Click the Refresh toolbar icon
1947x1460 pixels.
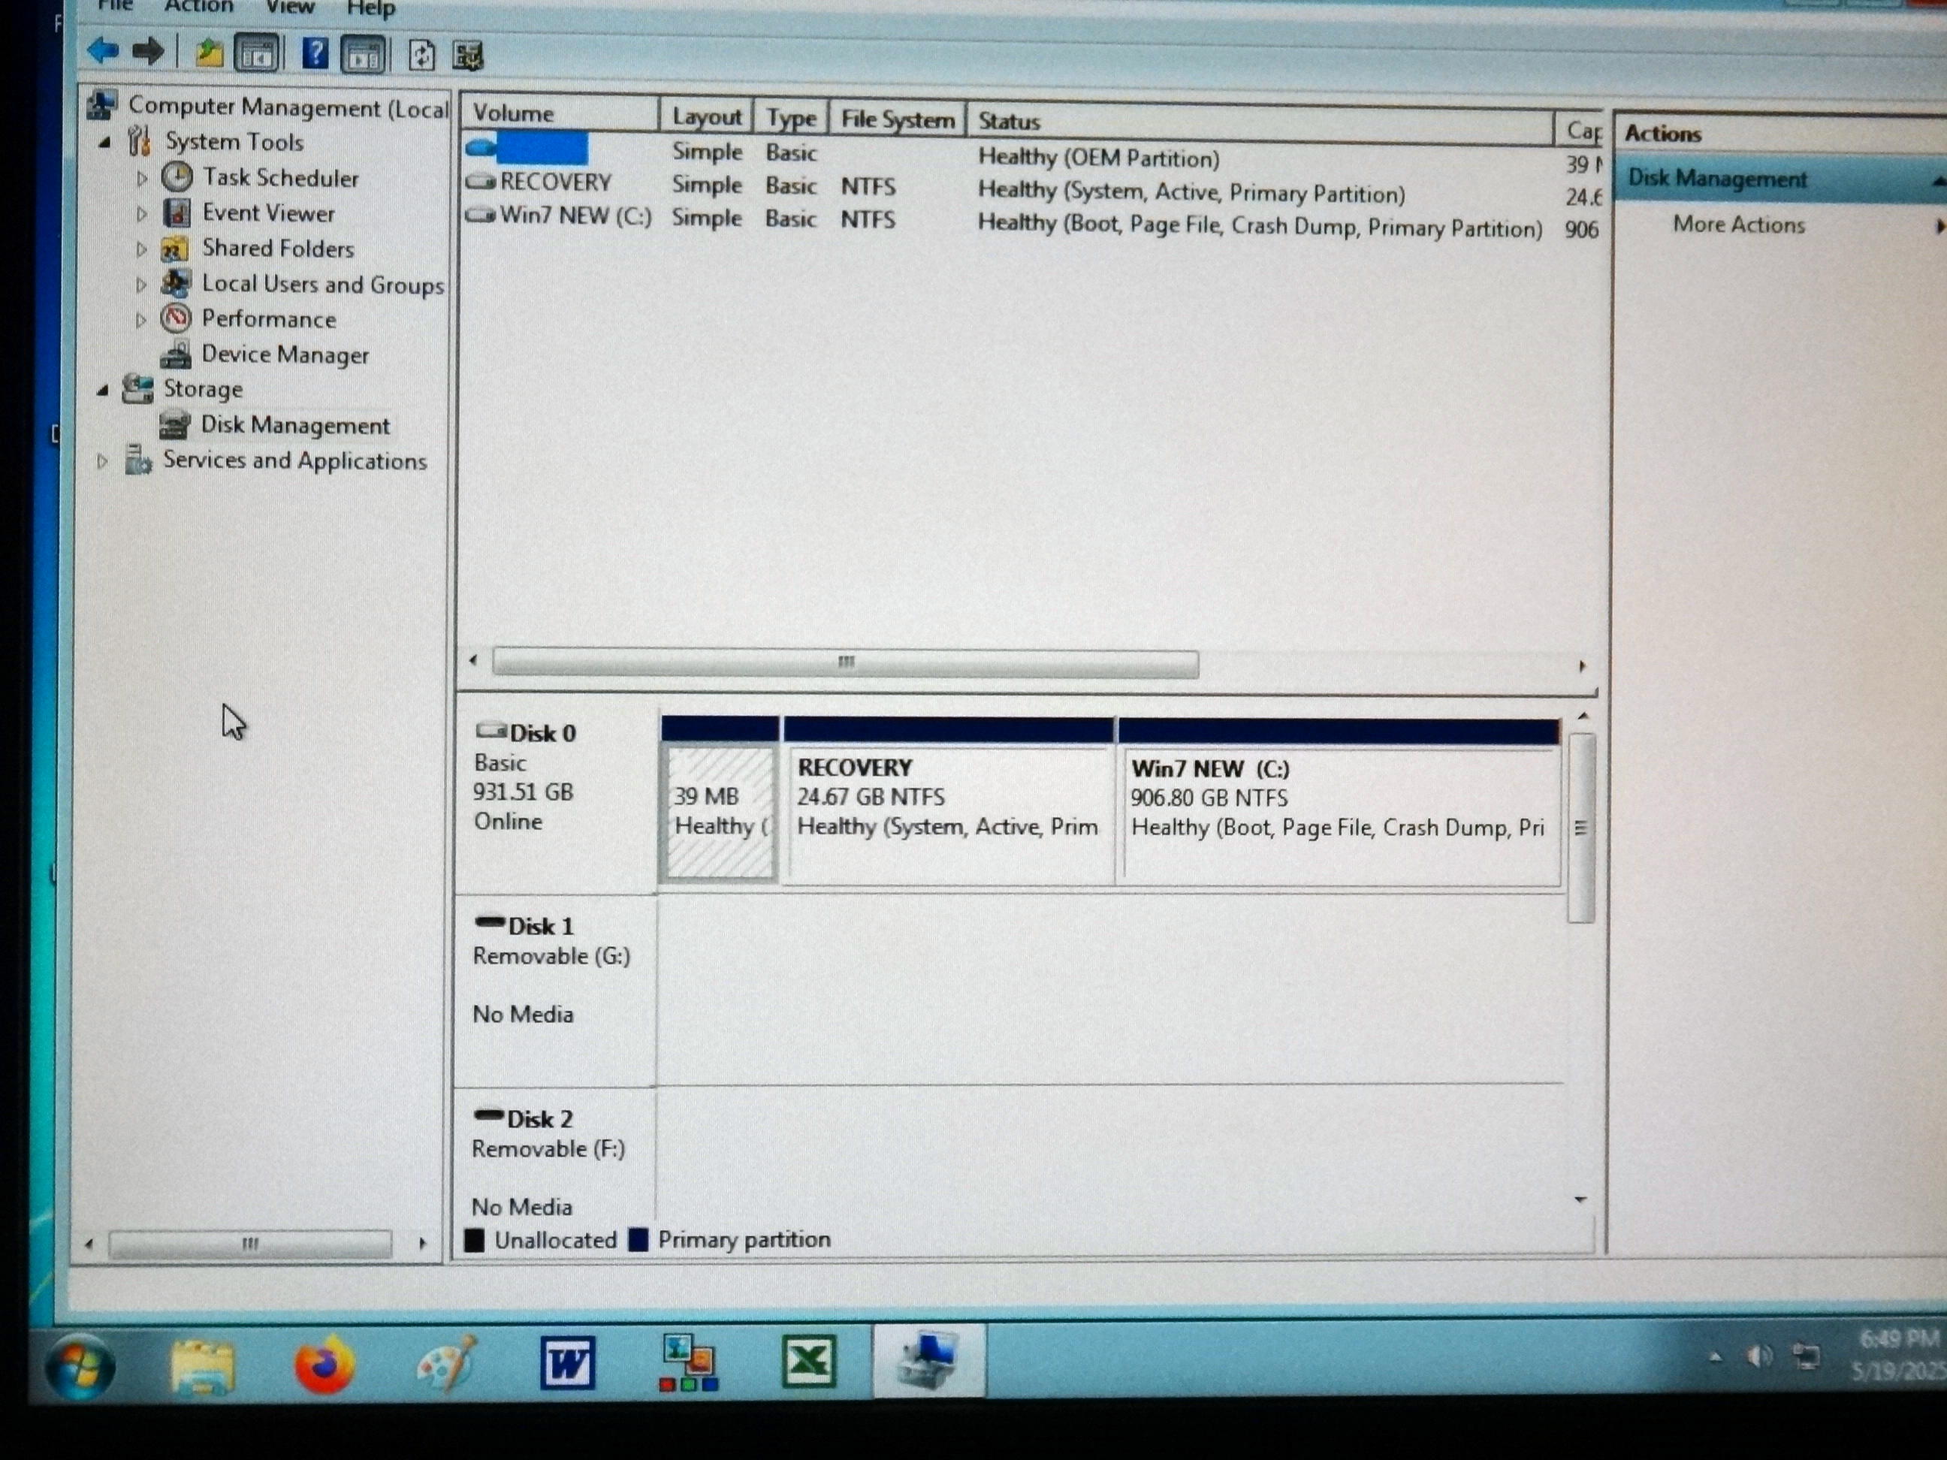(x=421, y=56)
